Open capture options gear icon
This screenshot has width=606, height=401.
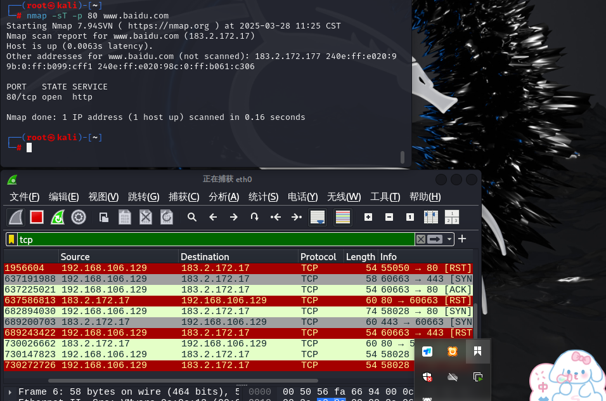(x=79, y=218)
